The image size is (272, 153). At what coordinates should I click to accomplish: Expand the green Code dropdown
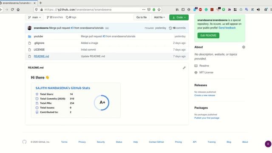(x=179, y=17)
